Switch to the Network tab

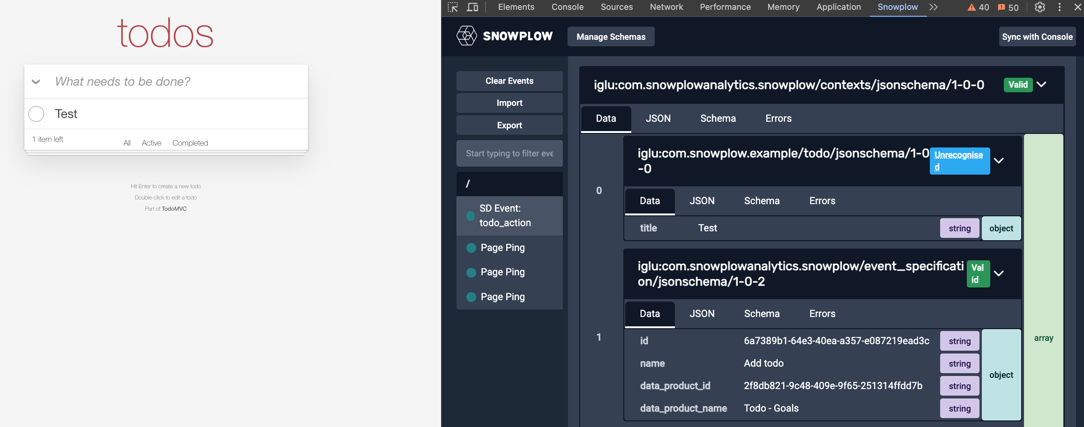(x=666, y=7)
